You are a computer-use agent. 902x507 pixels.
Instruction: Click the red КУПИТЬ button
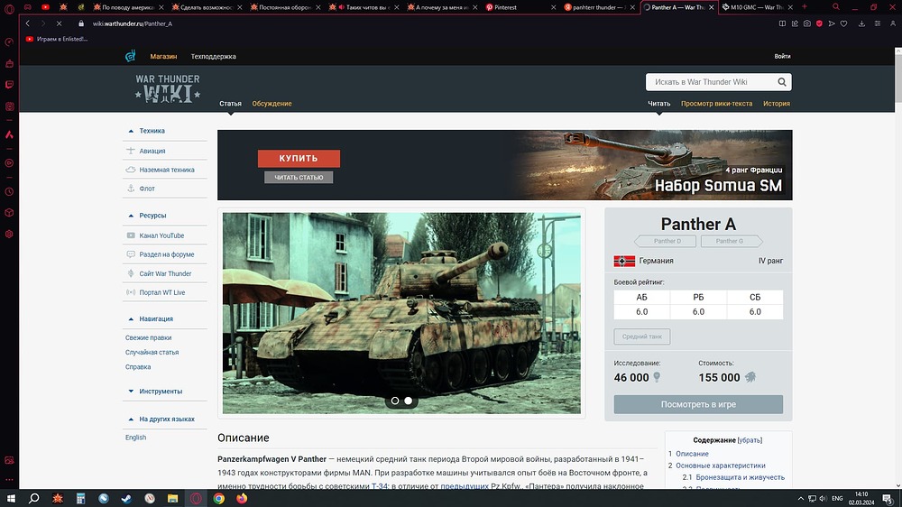point(299,158)
